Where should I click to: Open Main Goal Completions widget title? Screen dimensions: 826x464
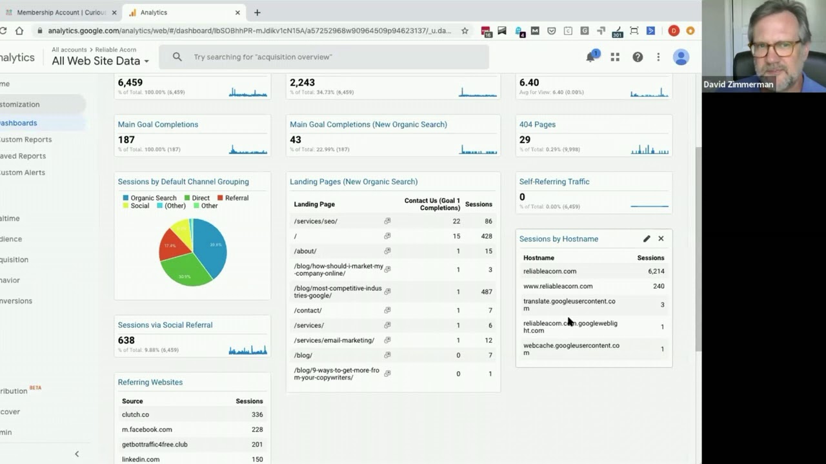pyautogui.click(x=157, y=124)
